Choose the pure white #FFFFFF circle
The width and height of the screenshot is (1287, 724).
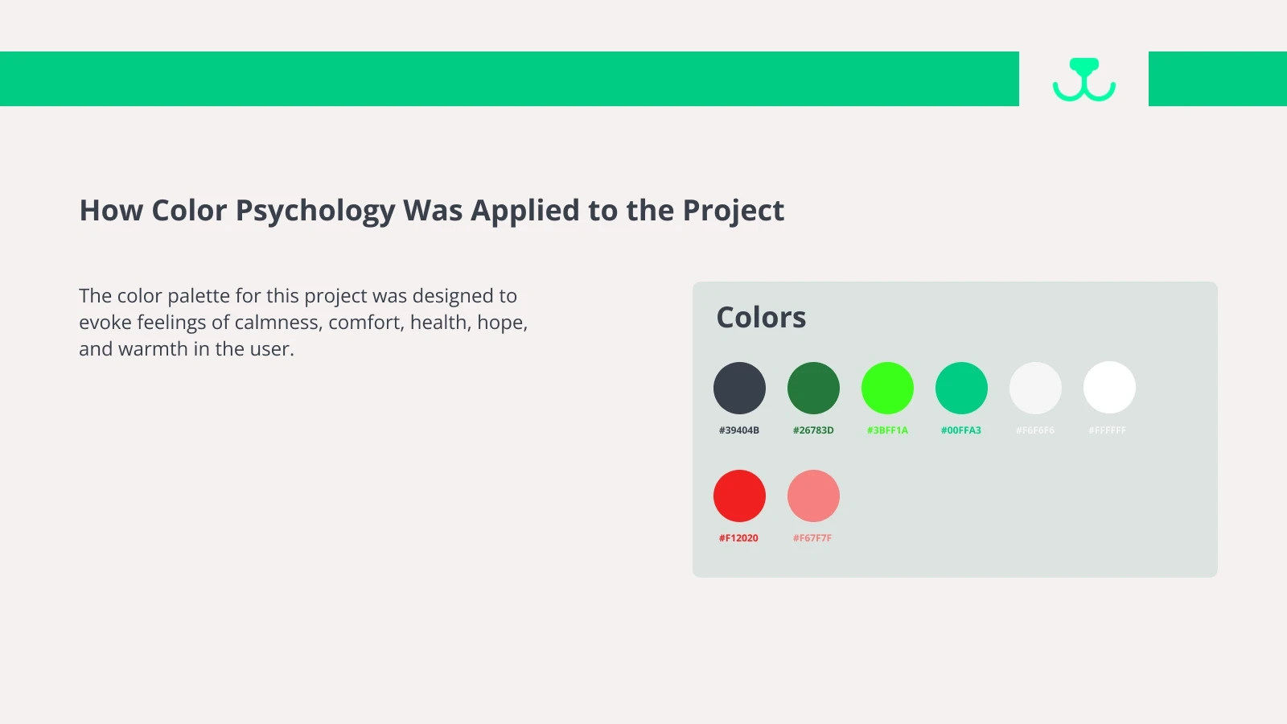pyautogui.click(x=1109, y=388)
